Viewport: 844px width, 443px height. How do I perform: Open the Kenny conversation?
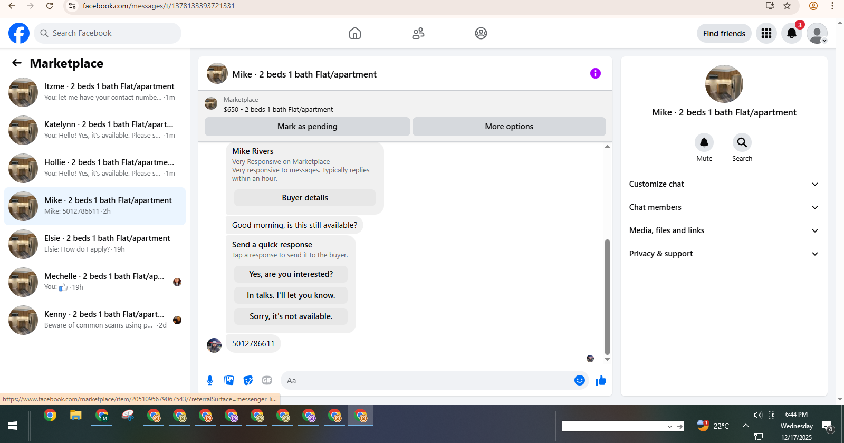tap(95, 320)
